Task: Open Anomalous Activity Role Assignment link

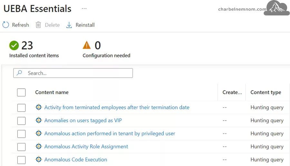Action: click(x=86, y=147)
